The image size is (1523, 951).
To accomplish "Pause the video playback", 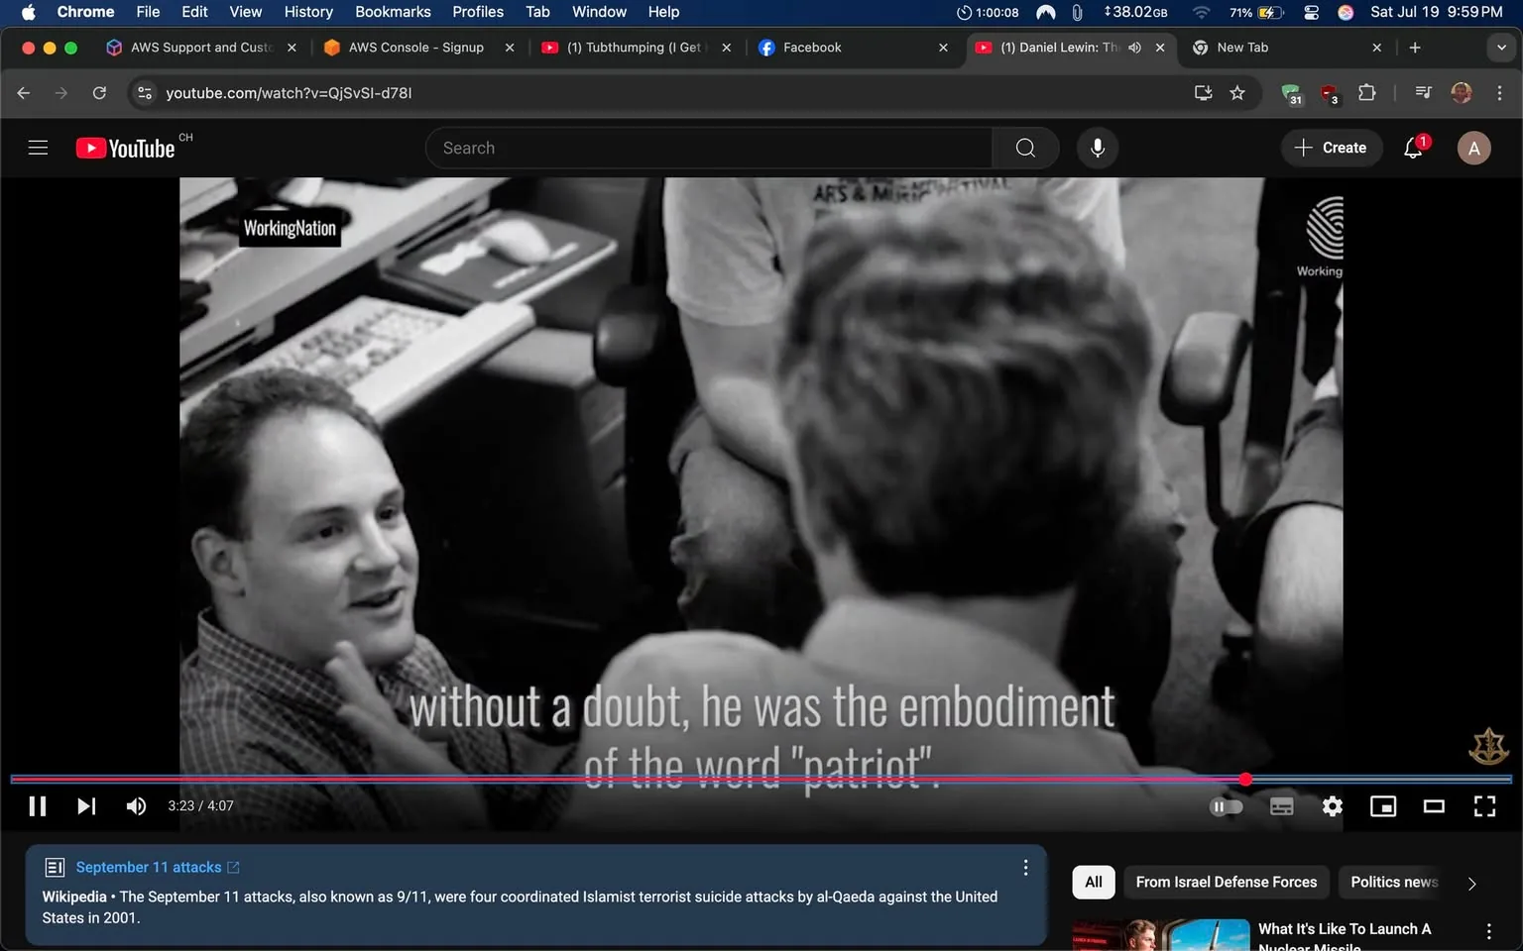I will (x=38, y=806).
